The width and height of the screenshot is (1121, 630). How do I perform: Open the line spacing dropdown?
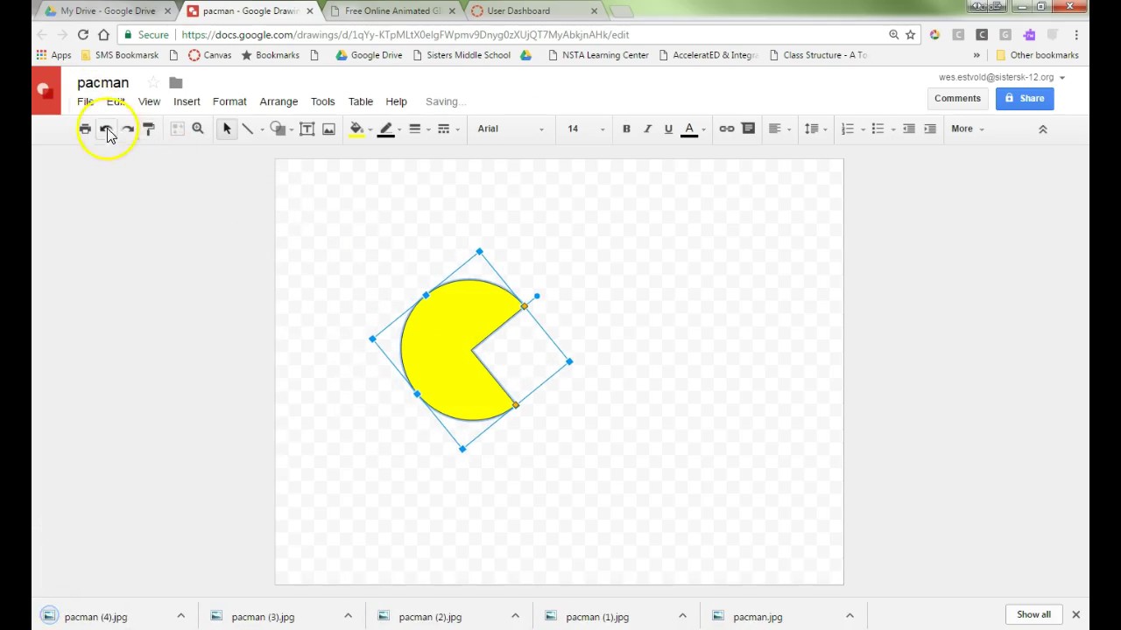pyautogui.click(x=816, y=129)
